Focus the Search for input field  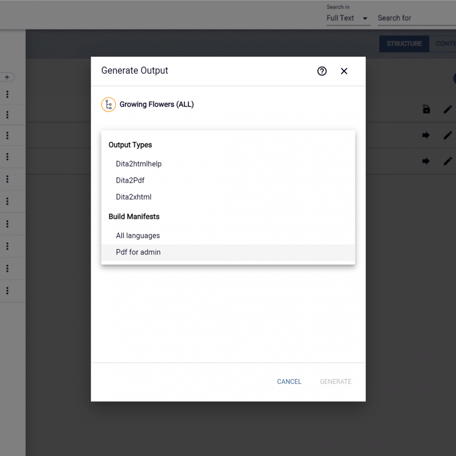click(416, 18)
